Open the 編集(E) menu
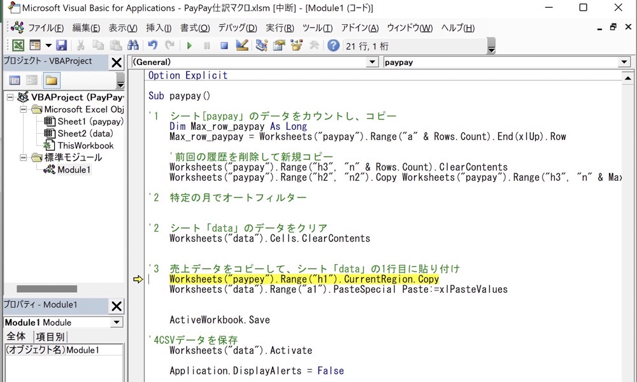This screenshot has height=382, width=637. 86,28
